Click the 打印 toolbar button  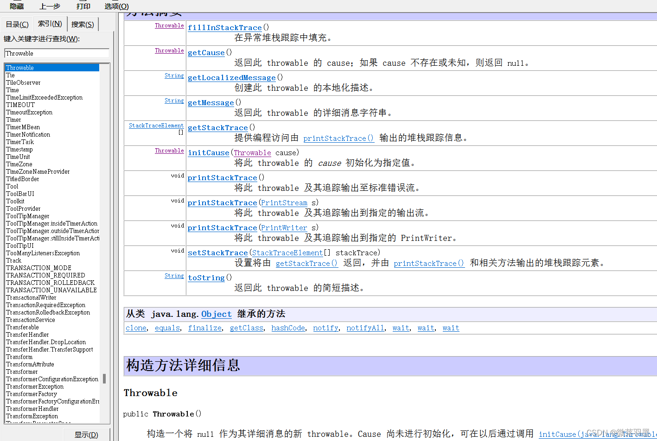click(83, 6)
